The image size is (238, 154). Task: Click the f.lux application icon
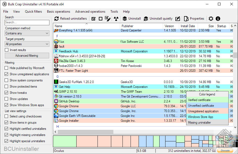pyautogui.click(x=56, y=41)
